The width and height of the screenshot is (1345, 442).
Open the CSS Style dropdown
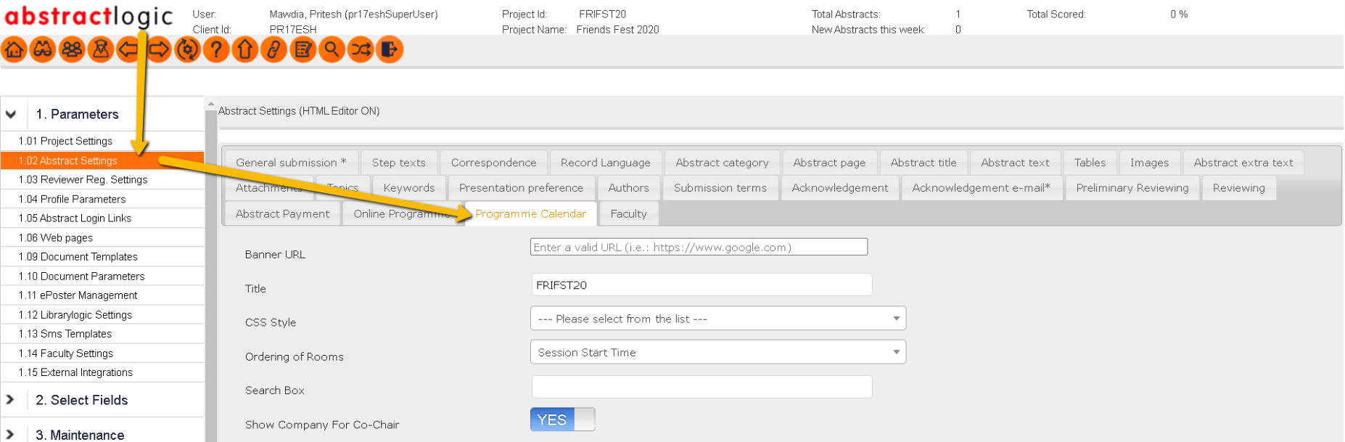[718, 319]
